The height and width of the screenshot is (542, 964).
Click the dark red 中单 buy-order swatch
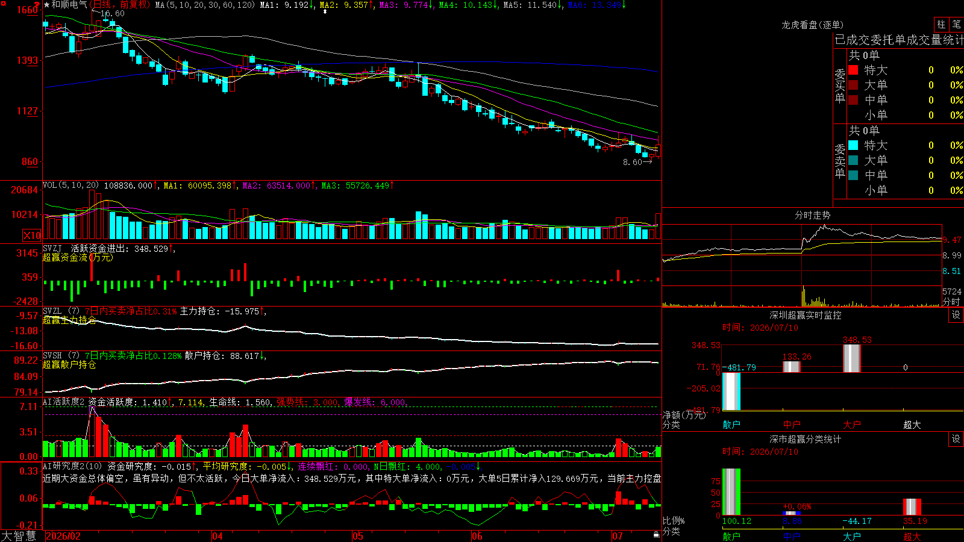tap(853, 100)
